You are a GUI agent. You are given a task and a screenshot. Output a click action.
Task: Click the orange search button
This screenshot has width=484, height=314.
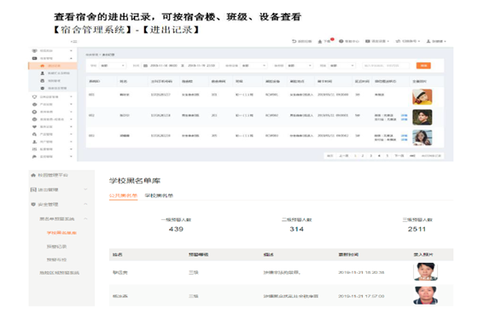point(423,66)
